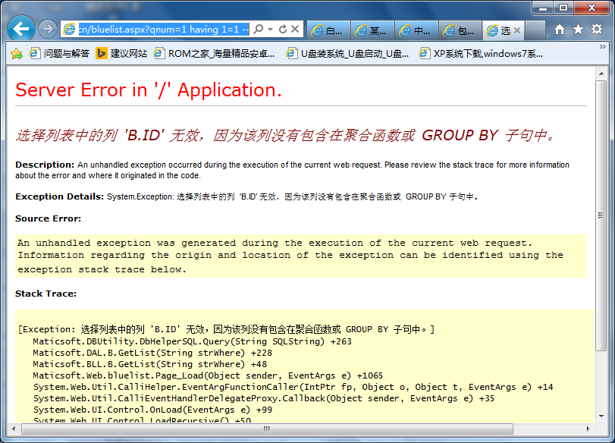Click the horizontal scrollbar thumb
This screenshot has width=615, height=443.
point(267,429)
